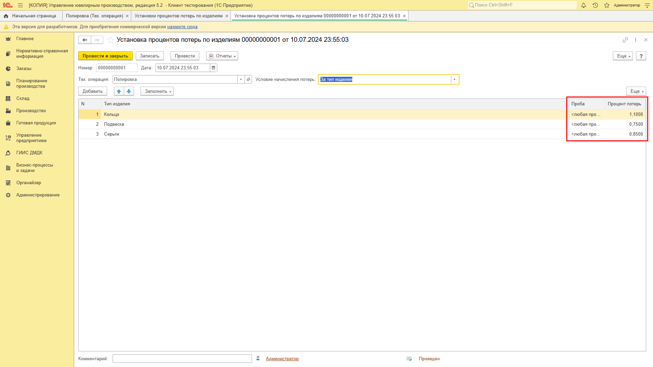Open Заказы section

pyautogui.click(x=37, y=69)
